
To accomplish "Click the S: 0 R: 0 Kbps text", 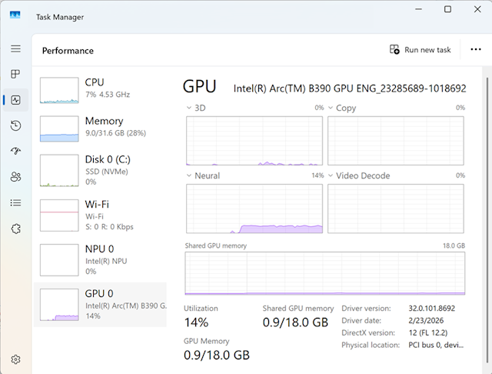I will 109,227.
